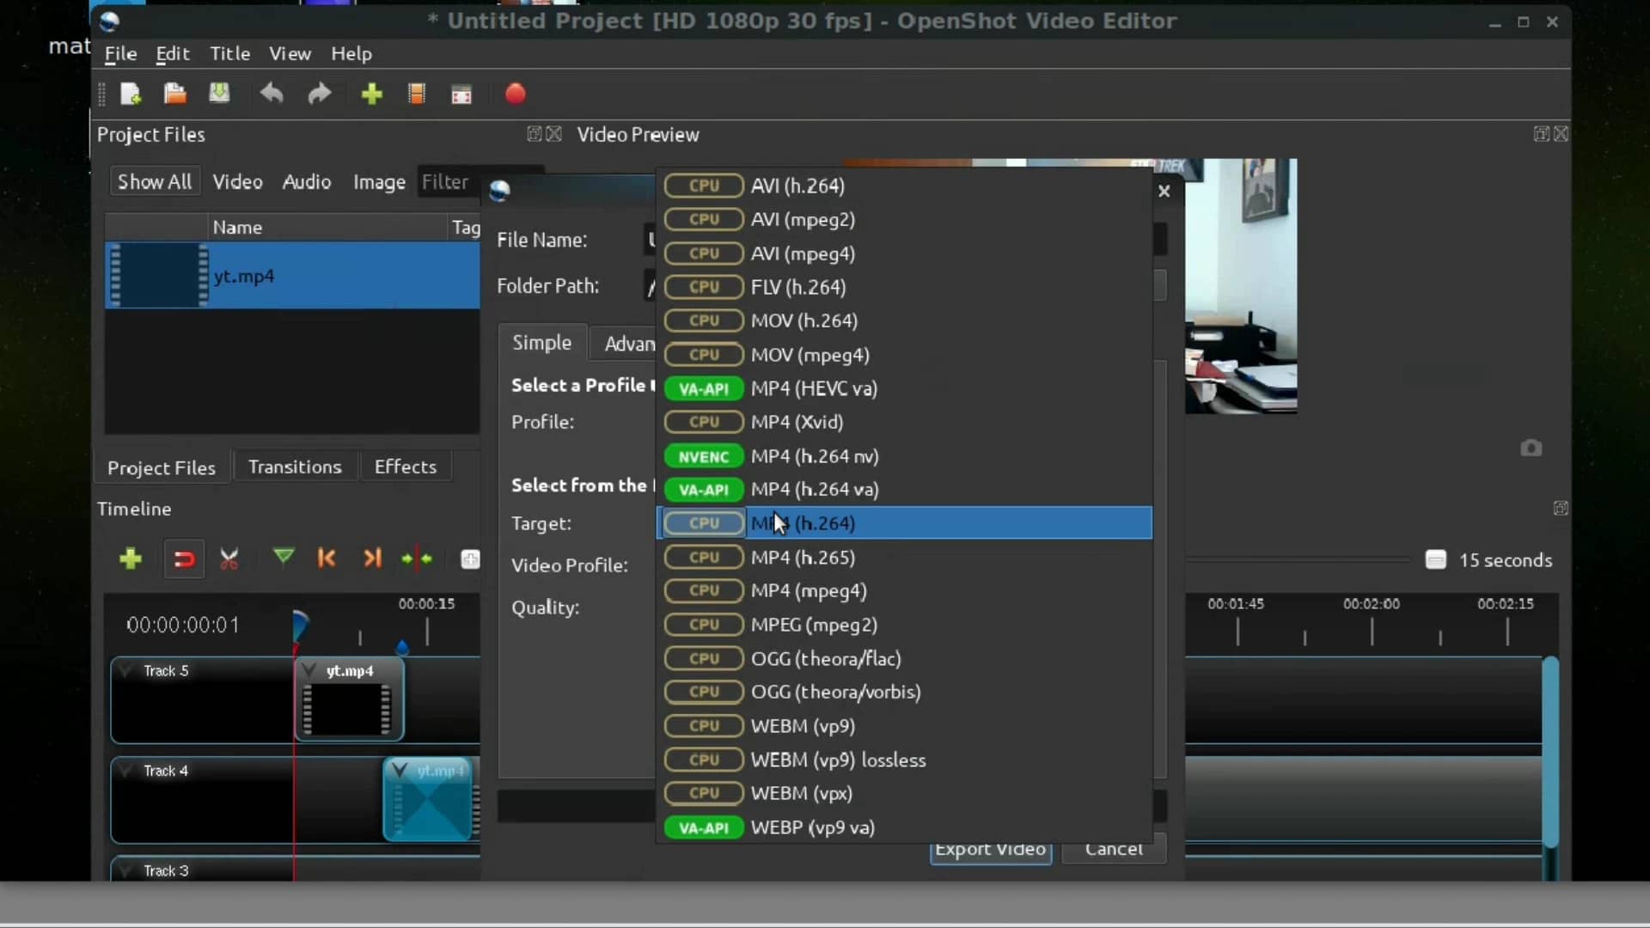Save the current project
Image resolution: width=1650 pixels, height=928 pixels.
coord(220,95)
